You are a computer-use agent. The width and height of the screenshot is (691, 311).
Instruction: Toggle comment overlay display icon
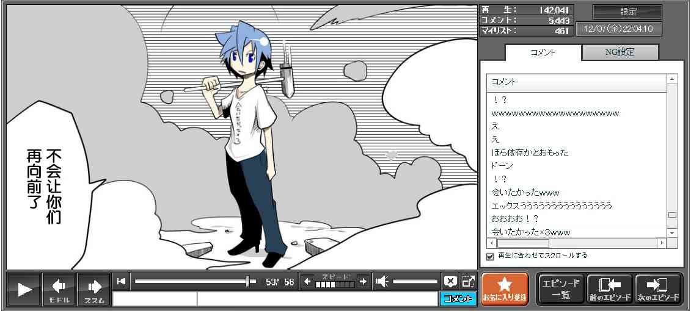(x=450, y=281)
